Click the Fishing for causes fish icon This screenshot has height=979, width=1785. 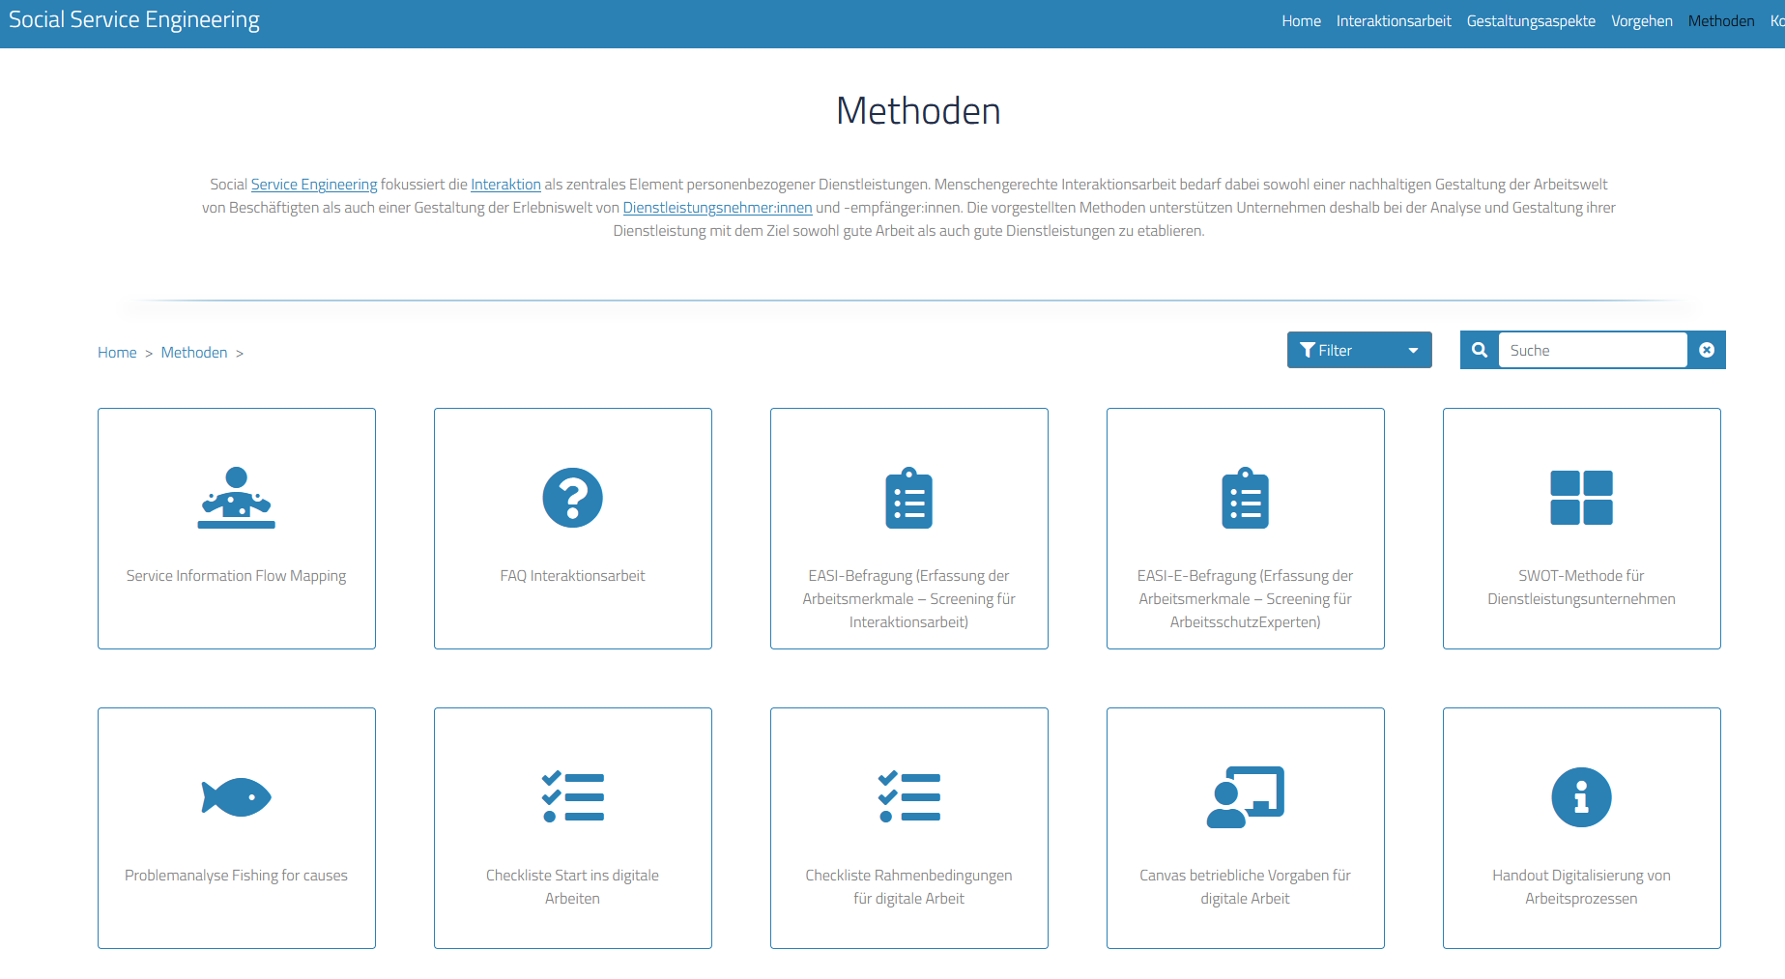(236, 797)
